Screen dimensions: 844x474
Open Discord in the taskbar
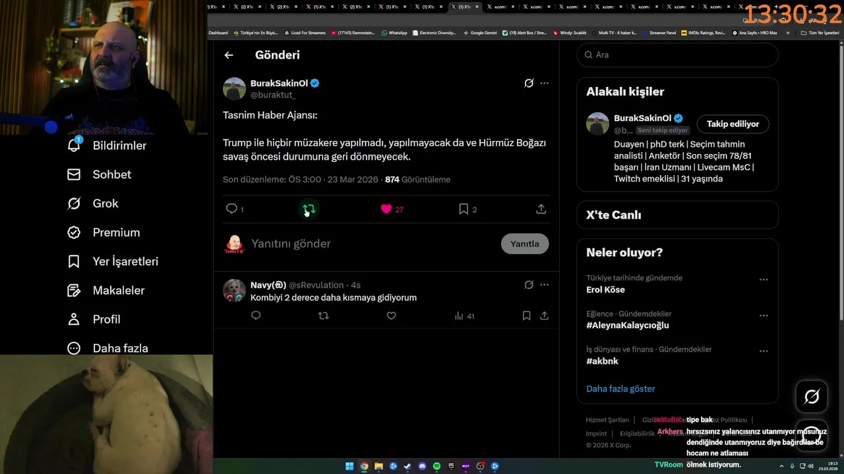(x=422, y=466)
